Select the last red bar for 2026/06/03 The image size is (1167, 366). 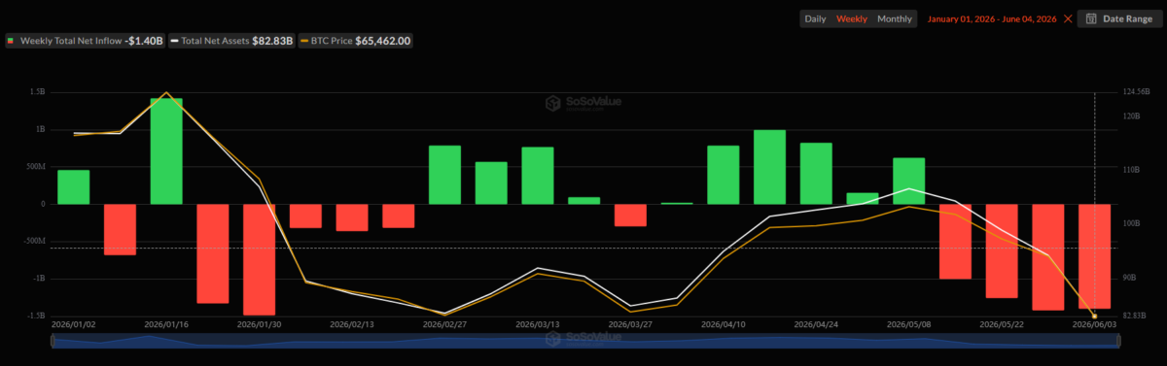click(x=1095, y=256)
